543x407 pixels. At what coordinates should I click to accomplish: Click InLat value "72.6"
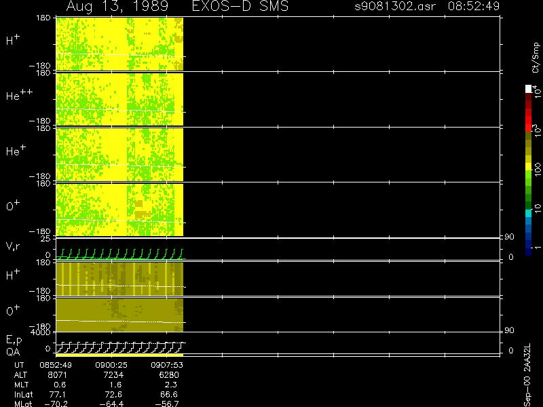pyautogui.click(x=113, y=395)
